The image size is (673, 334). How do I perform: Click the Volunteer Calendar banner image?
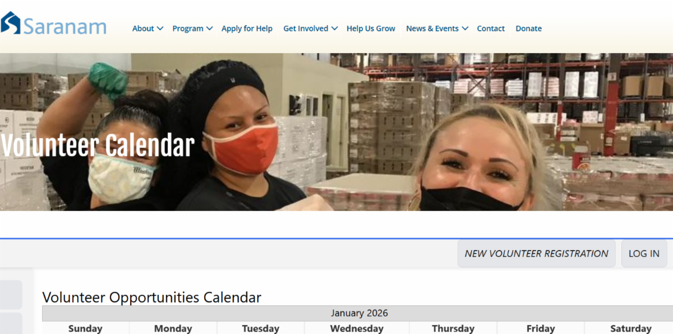click(x=336, y=132)
